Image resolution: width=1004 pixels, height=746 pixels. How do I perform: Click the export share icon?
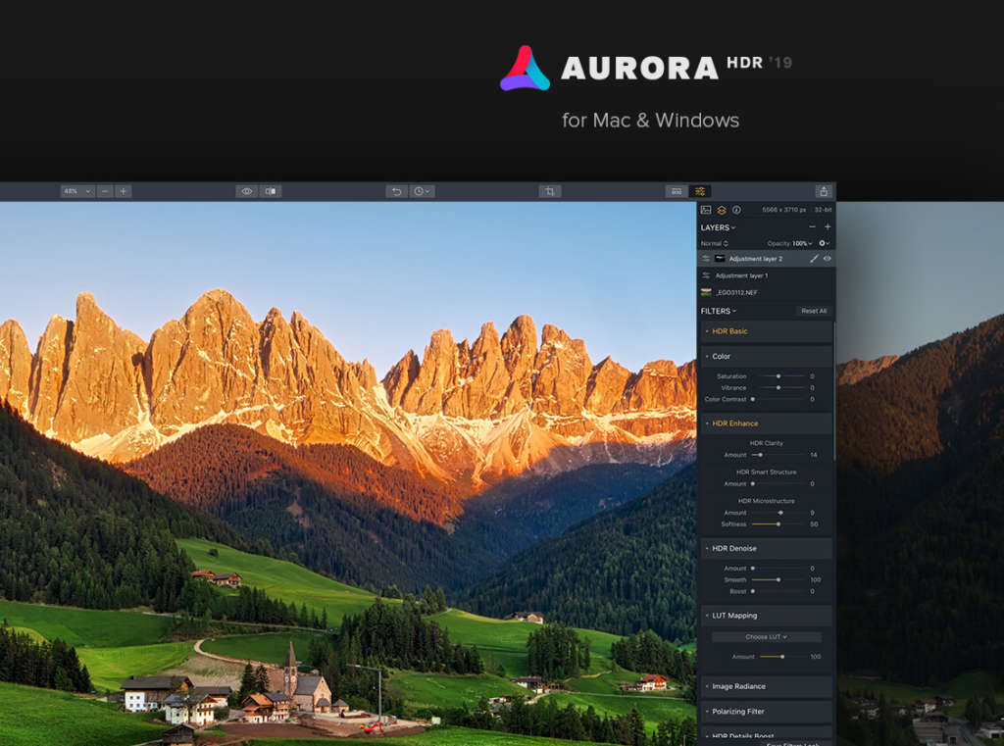pos(824,191)
